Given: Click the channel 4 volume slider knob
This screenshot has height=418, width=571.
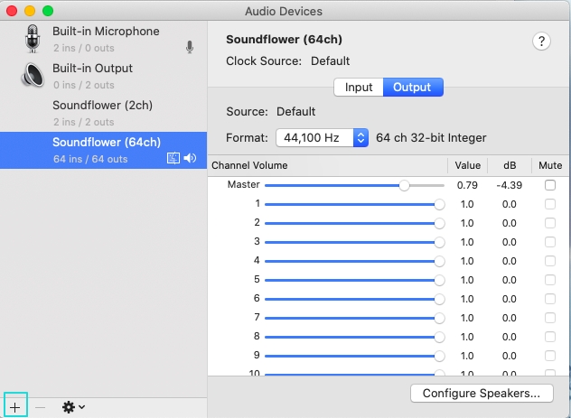Looking at the screenshot, I should 439,261.
